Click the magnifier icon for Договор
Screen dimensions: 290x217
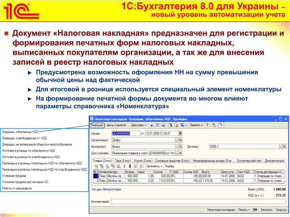284,147
